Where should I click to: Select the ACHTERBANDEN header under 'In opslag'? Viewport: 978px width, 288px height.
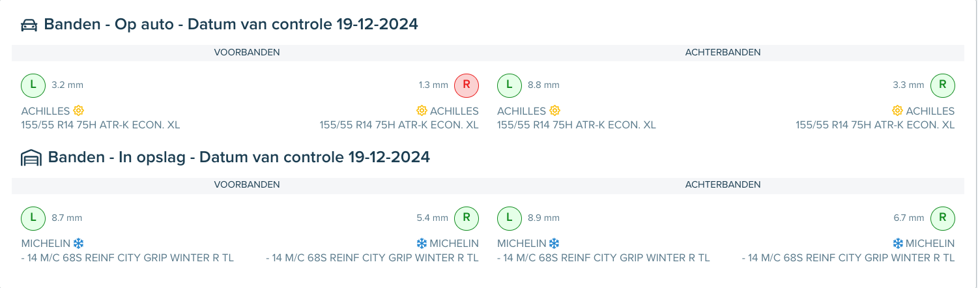point(723,184)
